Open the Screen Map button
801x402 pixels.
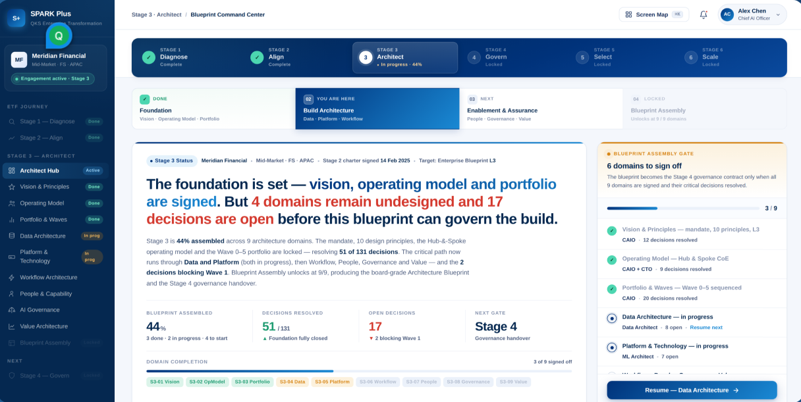[x=653, y=14]
